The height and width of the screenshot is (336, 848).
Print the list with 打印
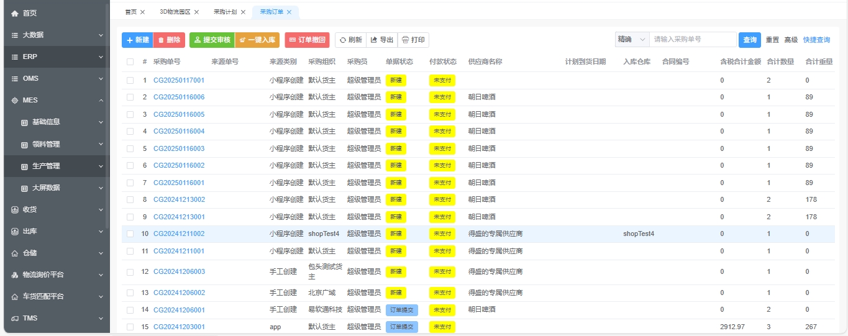413,40
